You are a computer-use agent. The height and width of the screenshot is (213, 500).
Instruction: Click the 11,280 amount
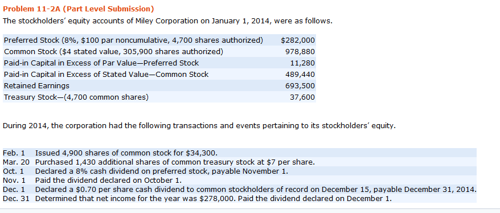[x=302, y=63]
